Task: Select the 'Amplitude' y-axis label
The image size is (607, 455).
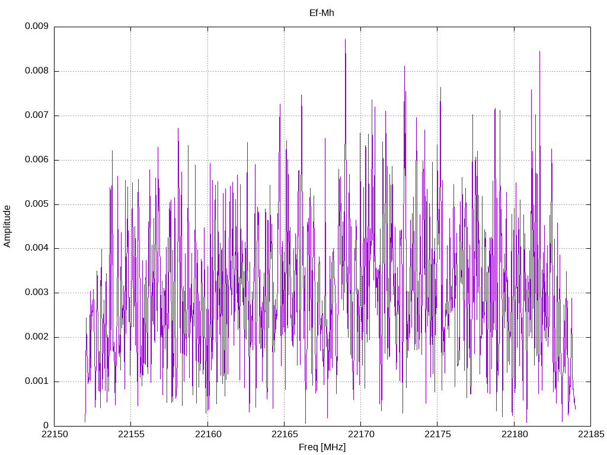Action: click(x=7, y=226)
